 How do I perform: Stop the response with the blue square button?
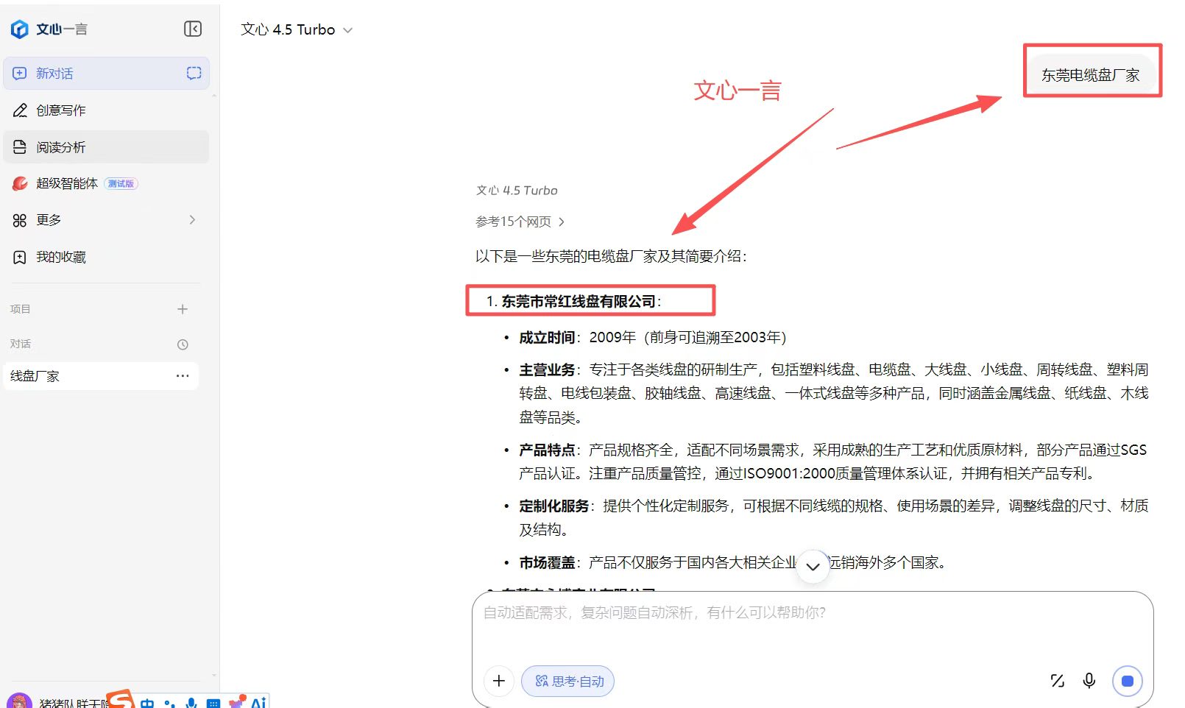tap(1128, 681)
